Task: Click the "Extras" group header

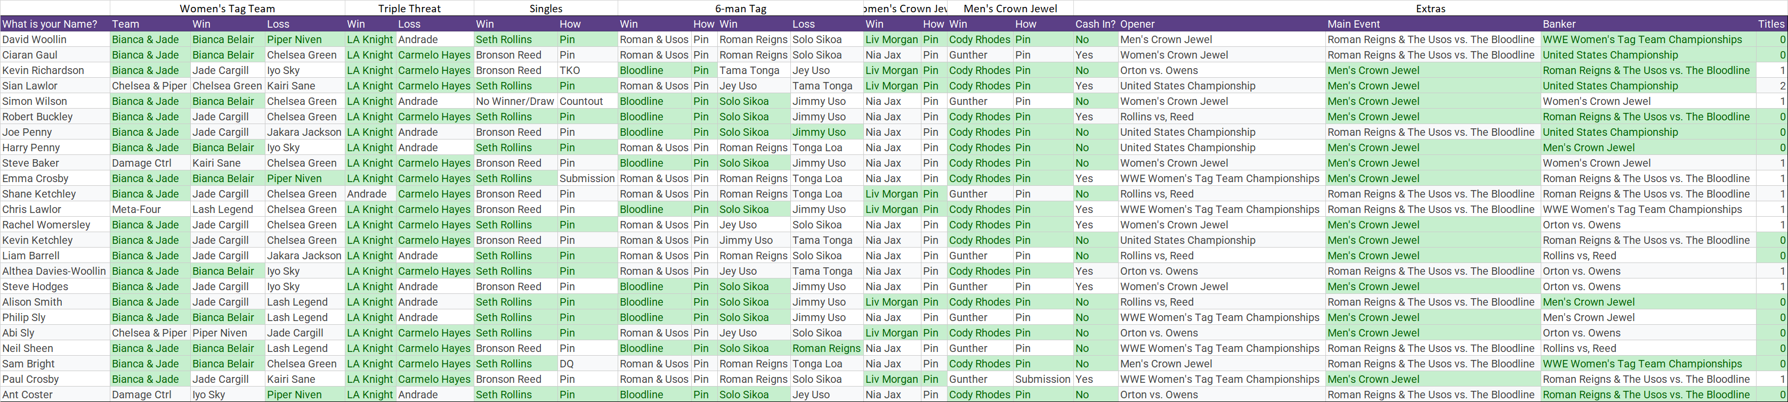Action: 1430,9
